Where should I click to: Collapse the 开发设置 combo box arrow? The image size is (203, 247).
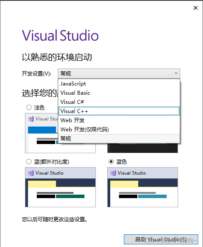click(x=176, y=73)
